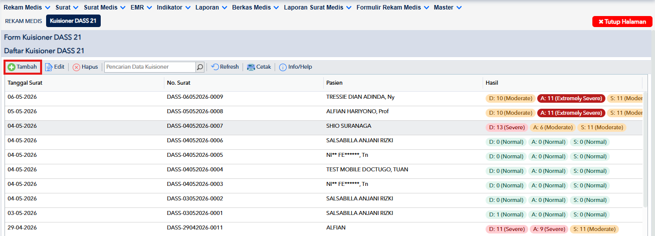655x236 pixels.
Task: Click the green plus Tambah icon
Action: [x=11, y=67]
